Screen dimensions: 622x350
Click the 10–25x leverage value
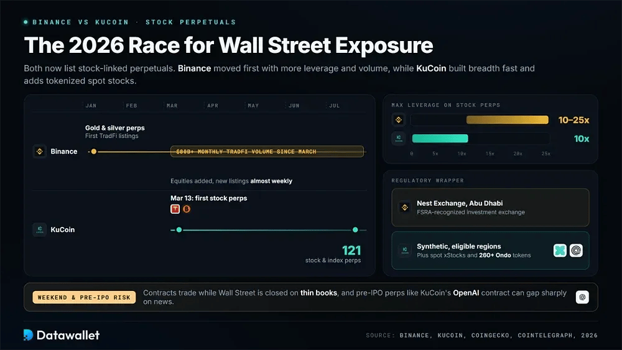(x=573, y=120)
